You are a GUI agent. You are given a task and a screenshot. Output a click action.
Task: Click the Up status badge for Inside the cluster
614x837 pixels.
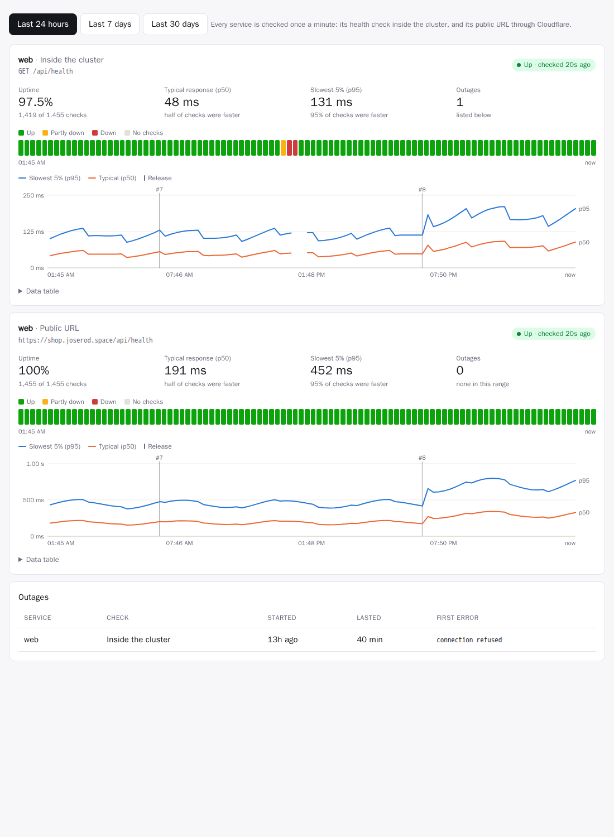click(554, 65)
